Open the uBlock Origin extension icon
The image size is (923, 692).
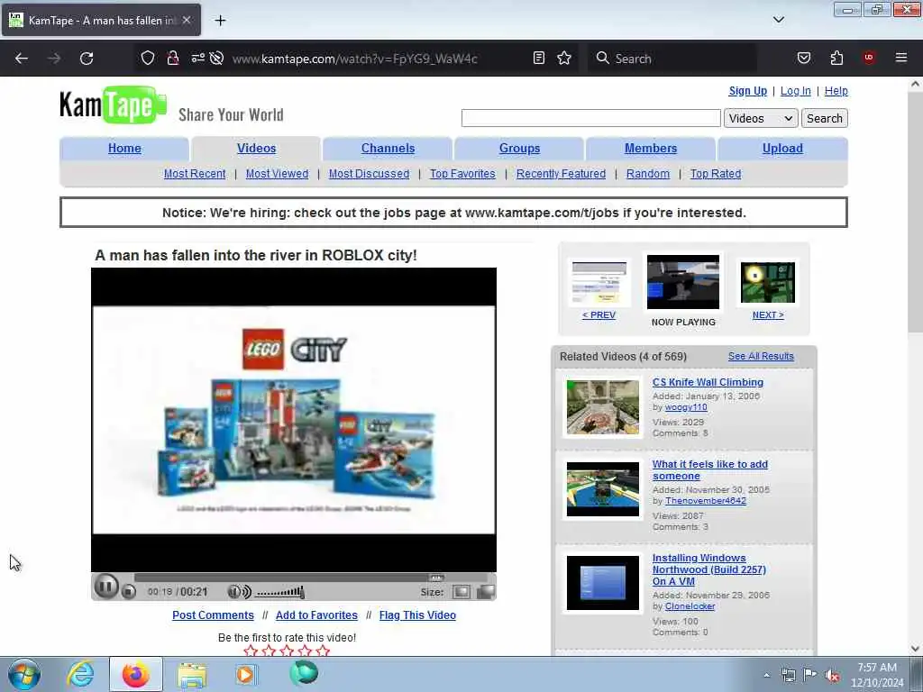869,58
